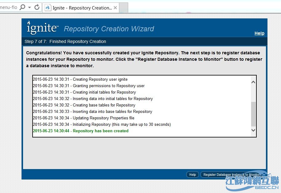
Task: Click the 'Repository Creation Wizard' title text
Action: click(109, 29)
